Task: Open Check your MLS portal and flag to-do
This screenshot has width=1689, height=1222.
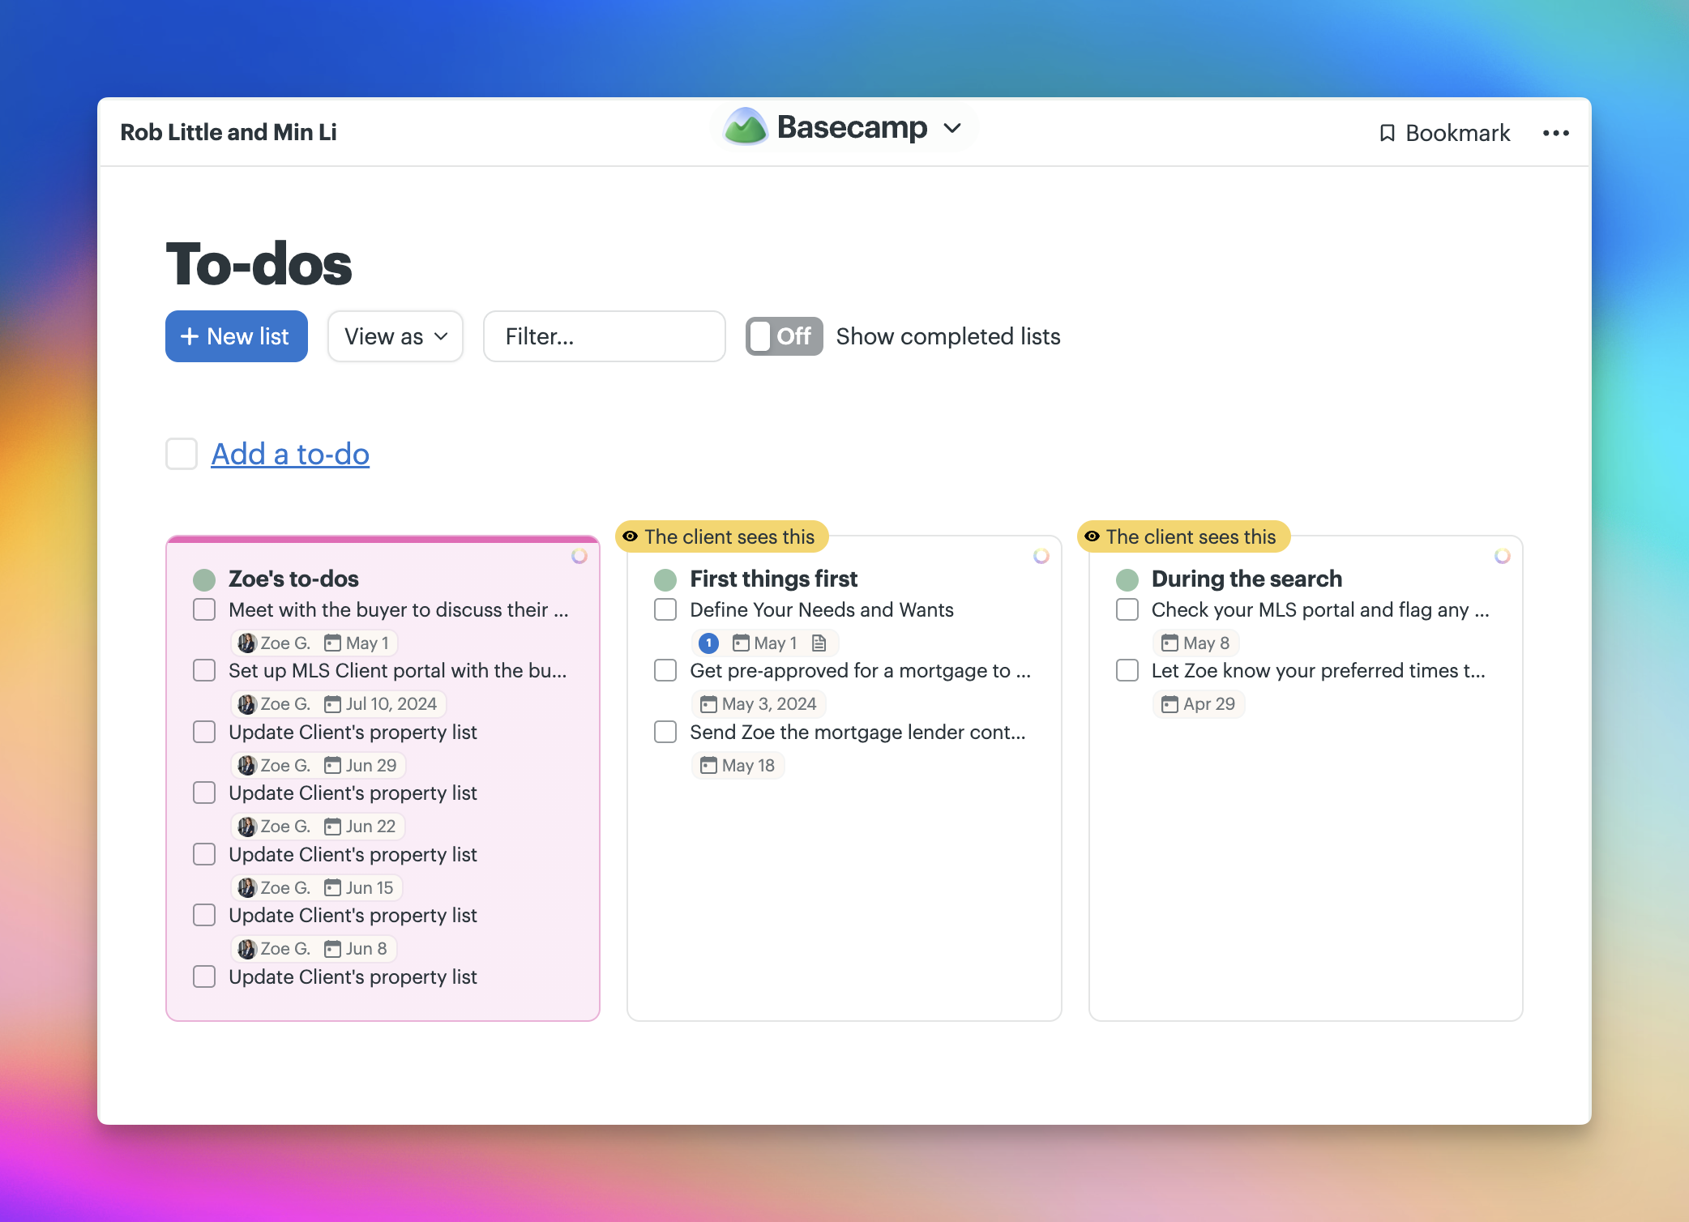Action: [1320, 609]
